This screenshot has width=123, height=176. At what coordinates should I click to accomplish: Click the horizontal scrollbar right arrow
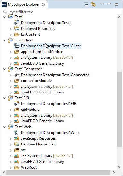[114, 172]
